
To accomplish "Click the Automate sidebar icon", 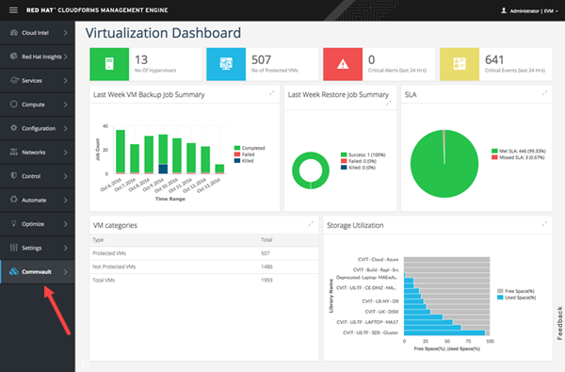I will tap(14, 200).
